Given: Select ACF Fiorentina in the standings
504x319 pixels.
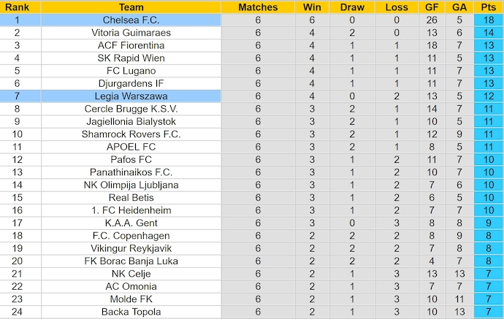Looking at the screenshot, I should click(131, 45).
